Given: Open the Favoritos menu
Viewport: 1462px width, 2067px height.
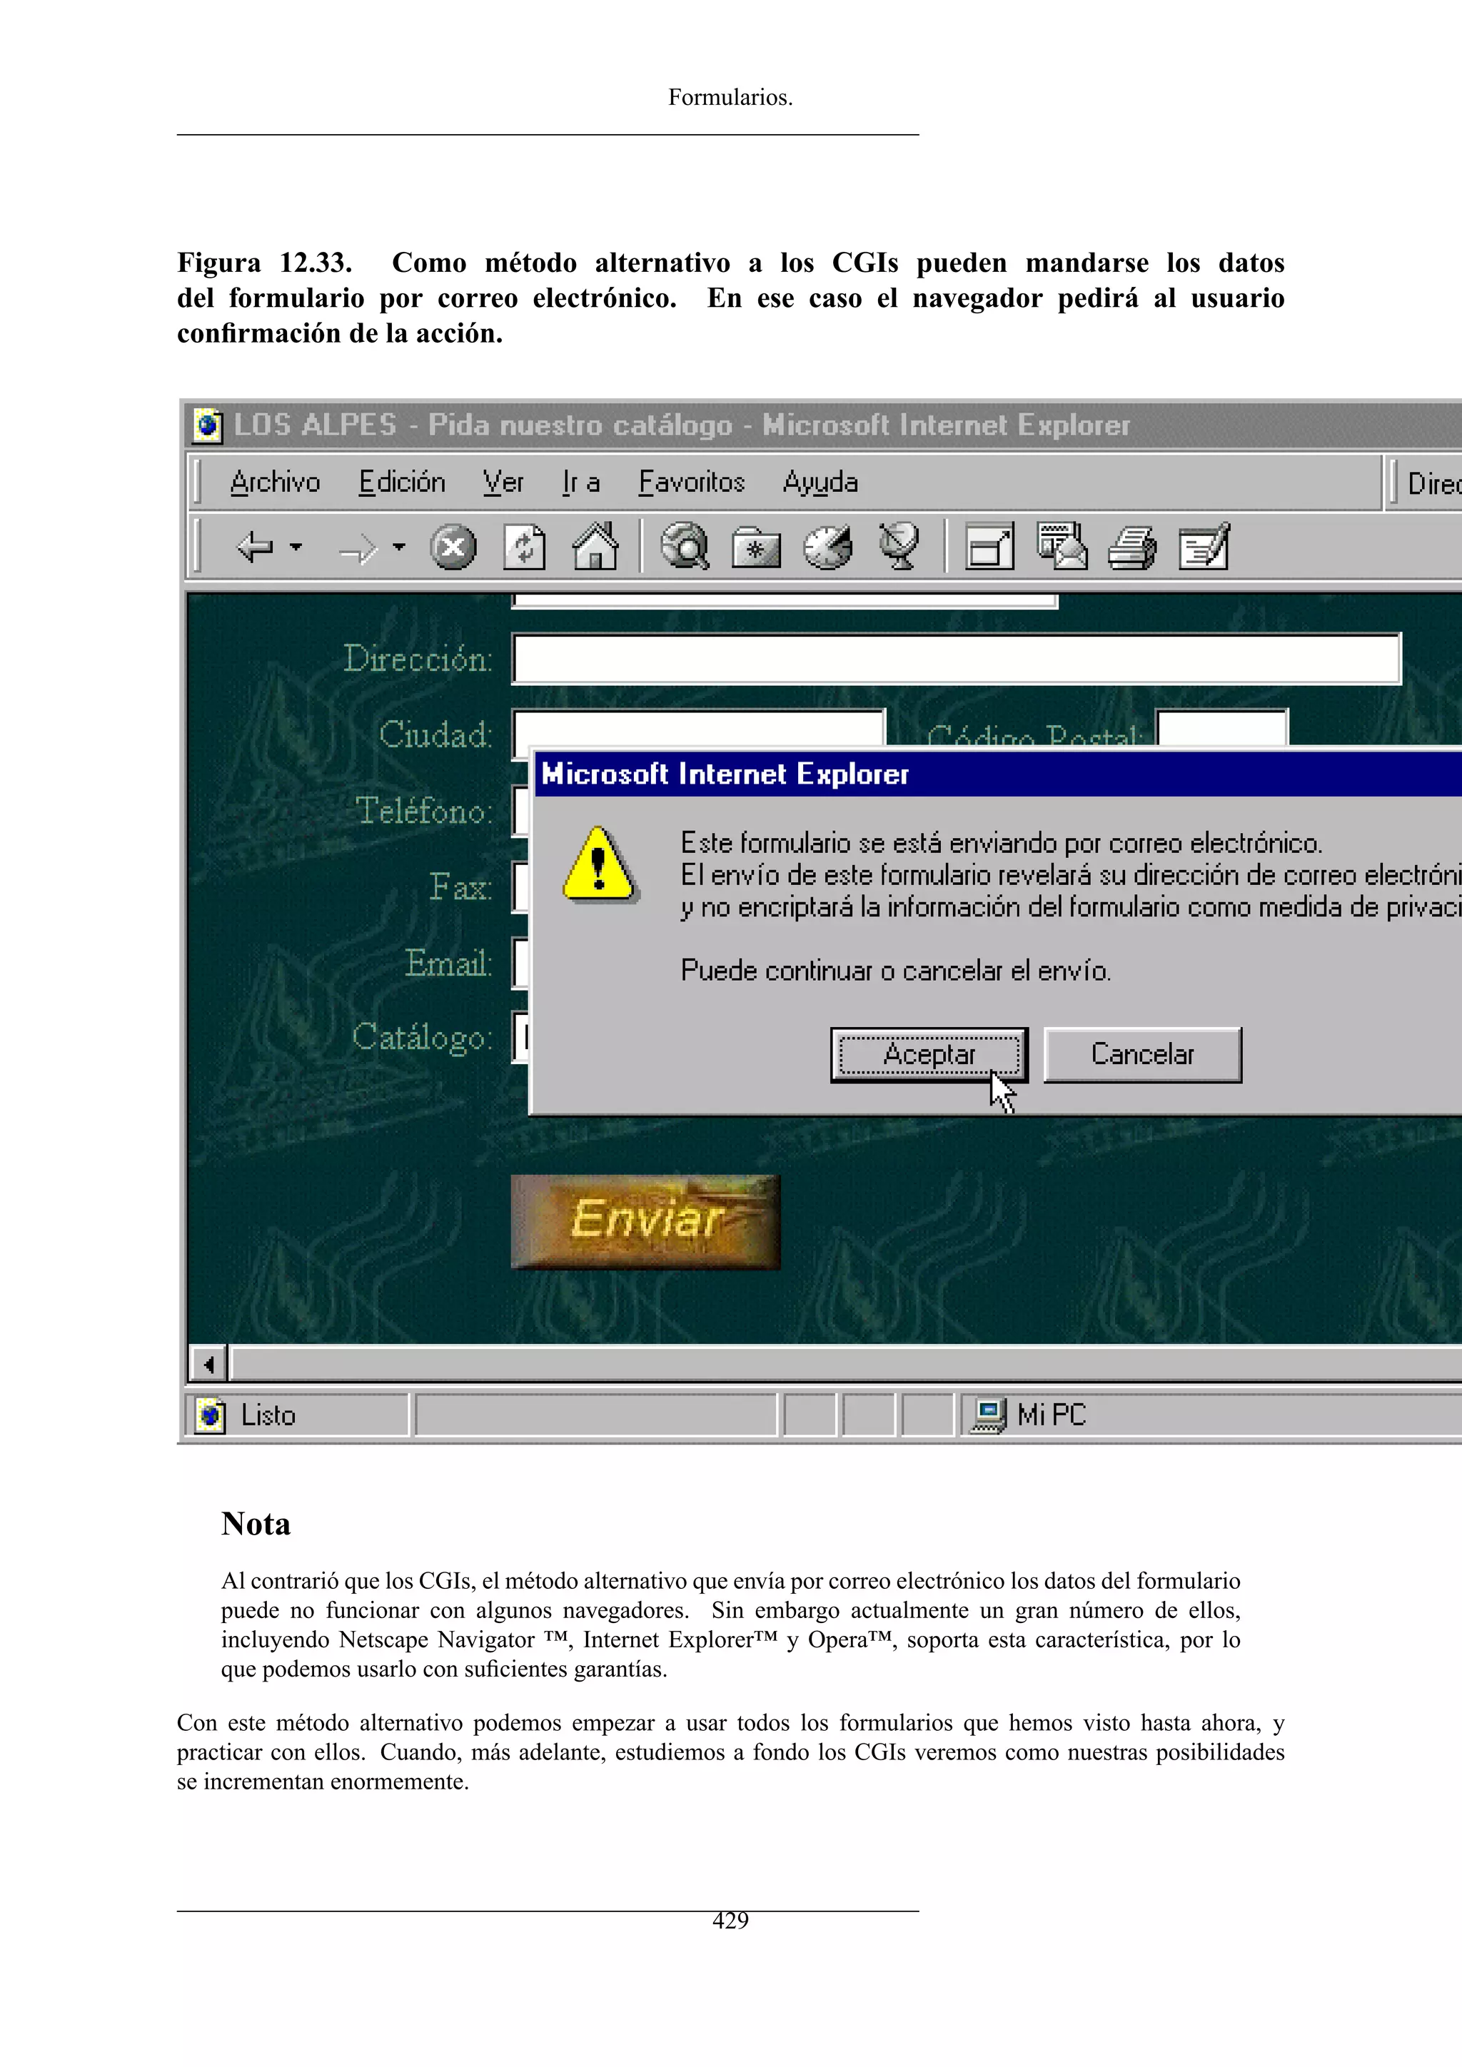Looking at the screenshot, I should point(692,482).
